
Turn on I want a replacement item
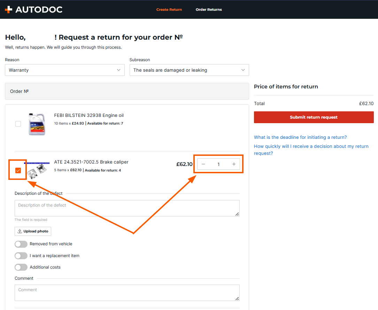[21, 256]
